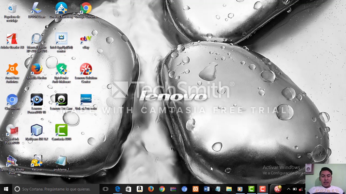The image size is (346, 194).
Task: Click the ByteFence Anti-Malware desktop icon
Action: (x=61, y=73)
